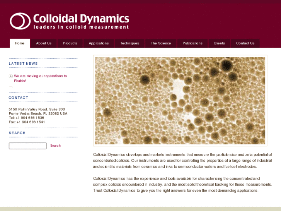Click the colloid microscope image
Image resolution: width=281 pixels, height=211 pixels.
(x=180, y=101)
